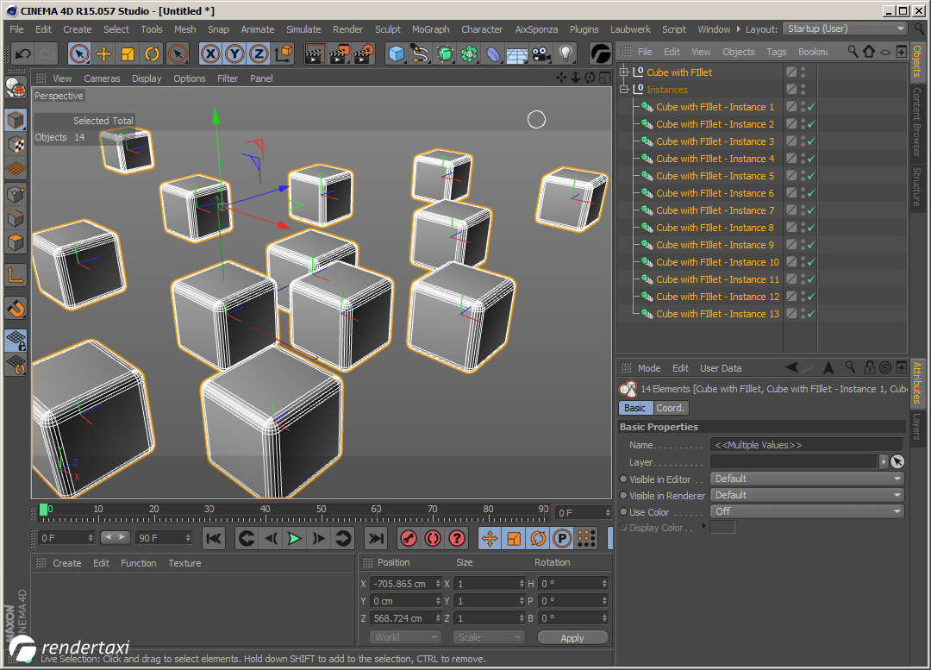The height and width of the screenshot is (670, 931).
Task: Click the Name field Multiple Values
Action: point(806,445)
